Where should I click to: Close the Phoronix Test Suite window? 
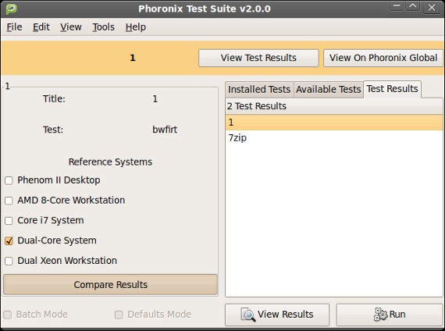coord(432,7)
